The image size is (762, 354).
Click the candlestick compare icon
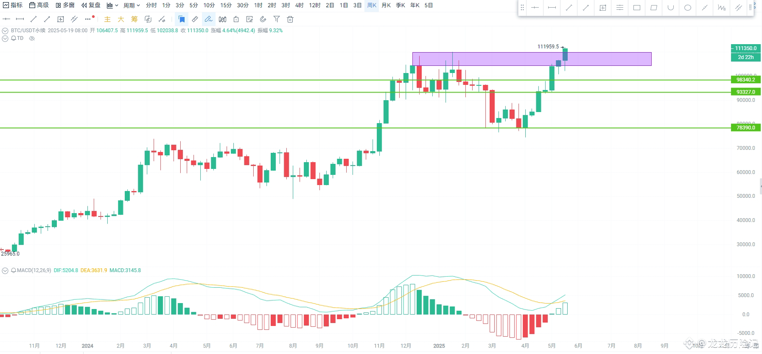coord(222,19)
